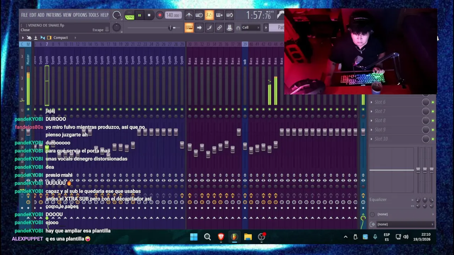Open Brave browser from the taskbar
Viewport: 454px width, 255px height.
pos(221,237)
